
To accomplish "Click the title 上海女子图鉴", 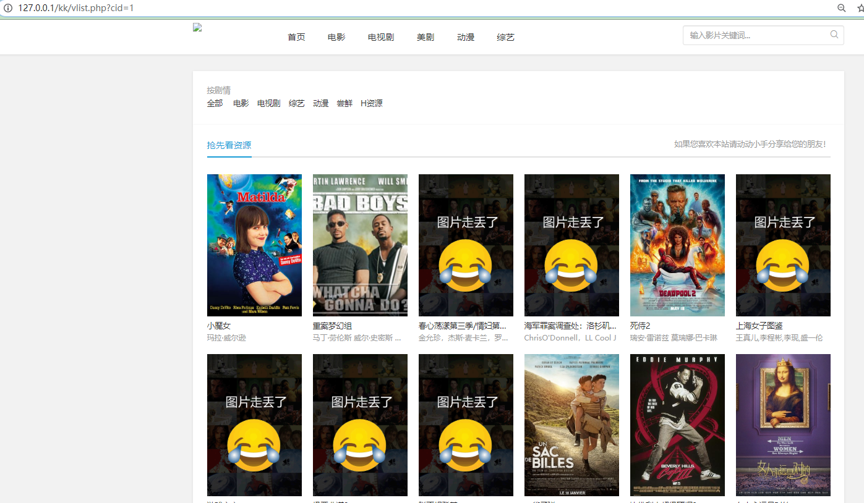I will pos(759,326).
